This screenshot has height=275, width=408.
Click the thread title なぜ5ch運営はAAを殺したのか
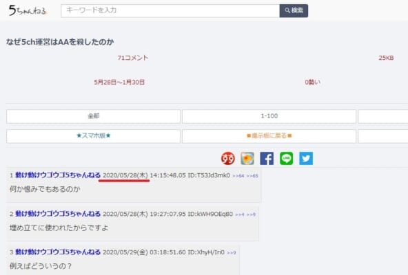[60, 42]
